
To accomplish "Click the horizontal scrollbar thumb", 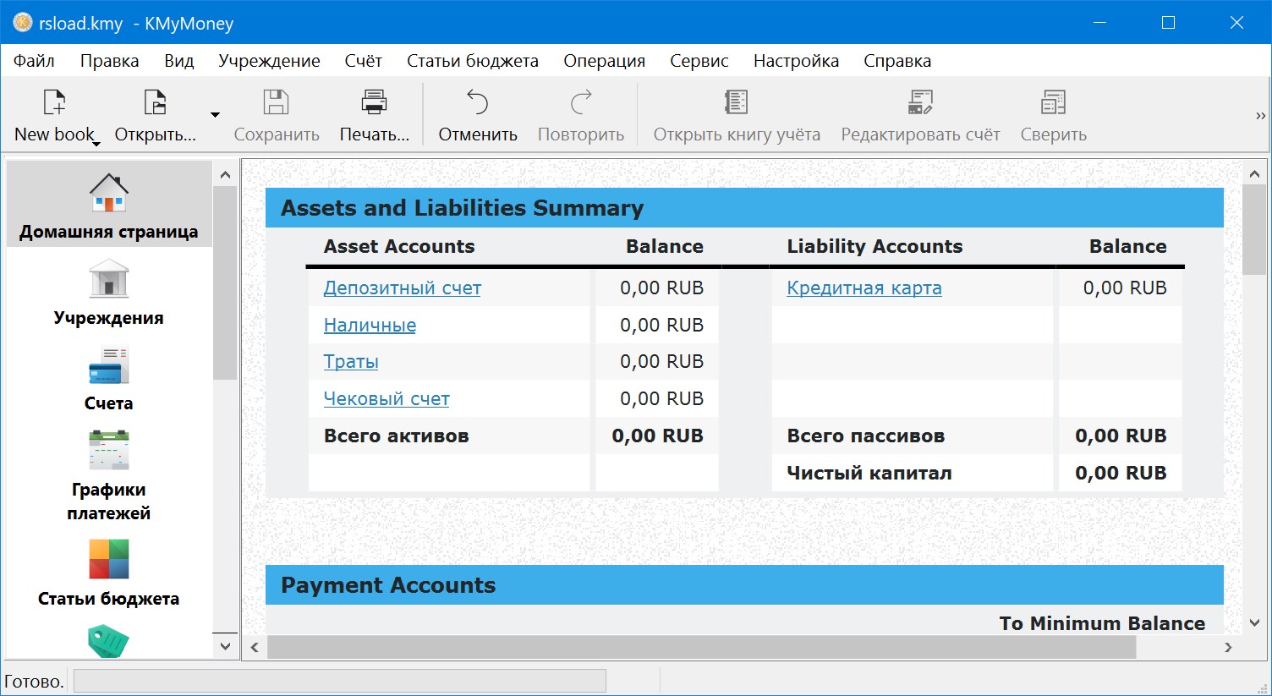I will [x=701, y=648].
